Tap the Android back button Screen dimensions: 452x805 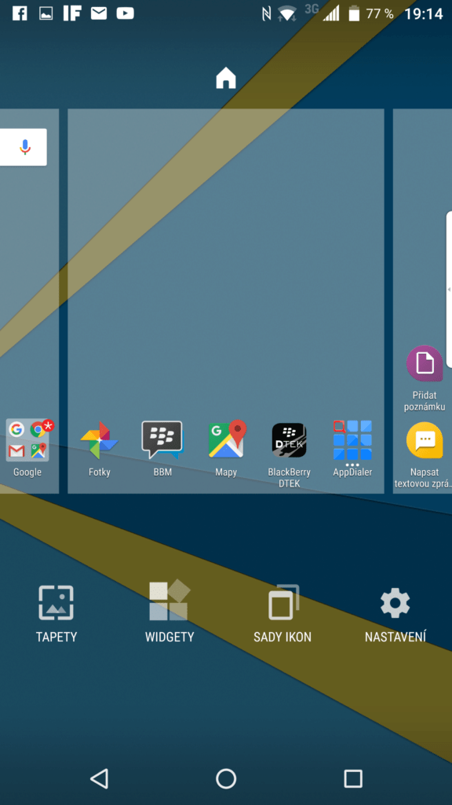[100, 778]
